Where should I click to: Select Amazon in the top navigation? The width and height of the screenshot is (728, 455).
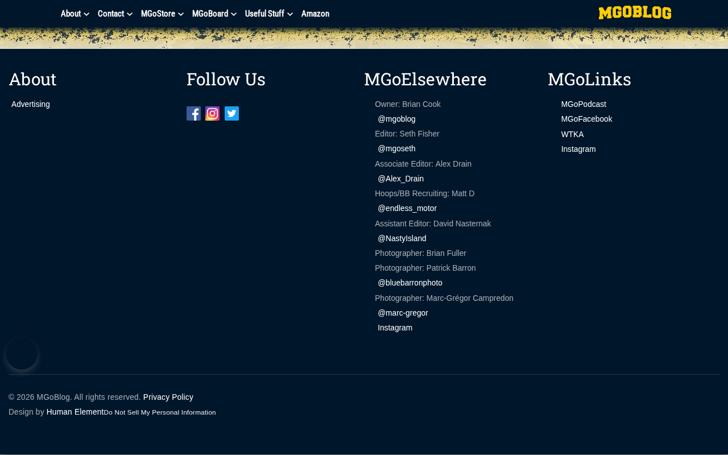click(315, 14)
